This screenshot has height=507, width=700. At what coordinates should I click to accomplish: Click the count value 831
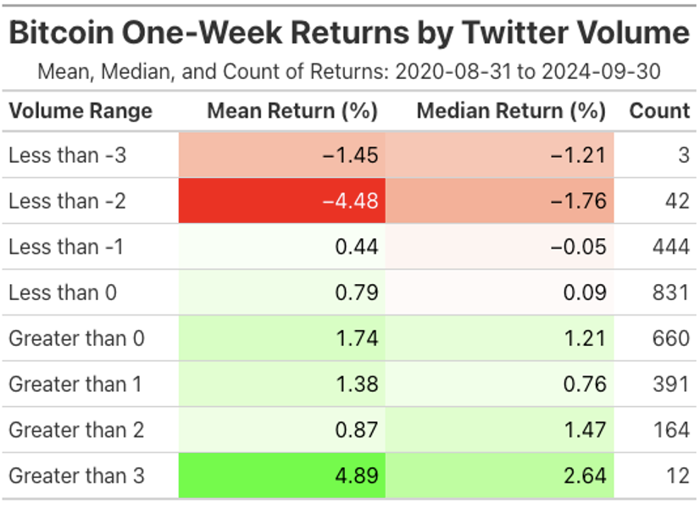[670, 292]
